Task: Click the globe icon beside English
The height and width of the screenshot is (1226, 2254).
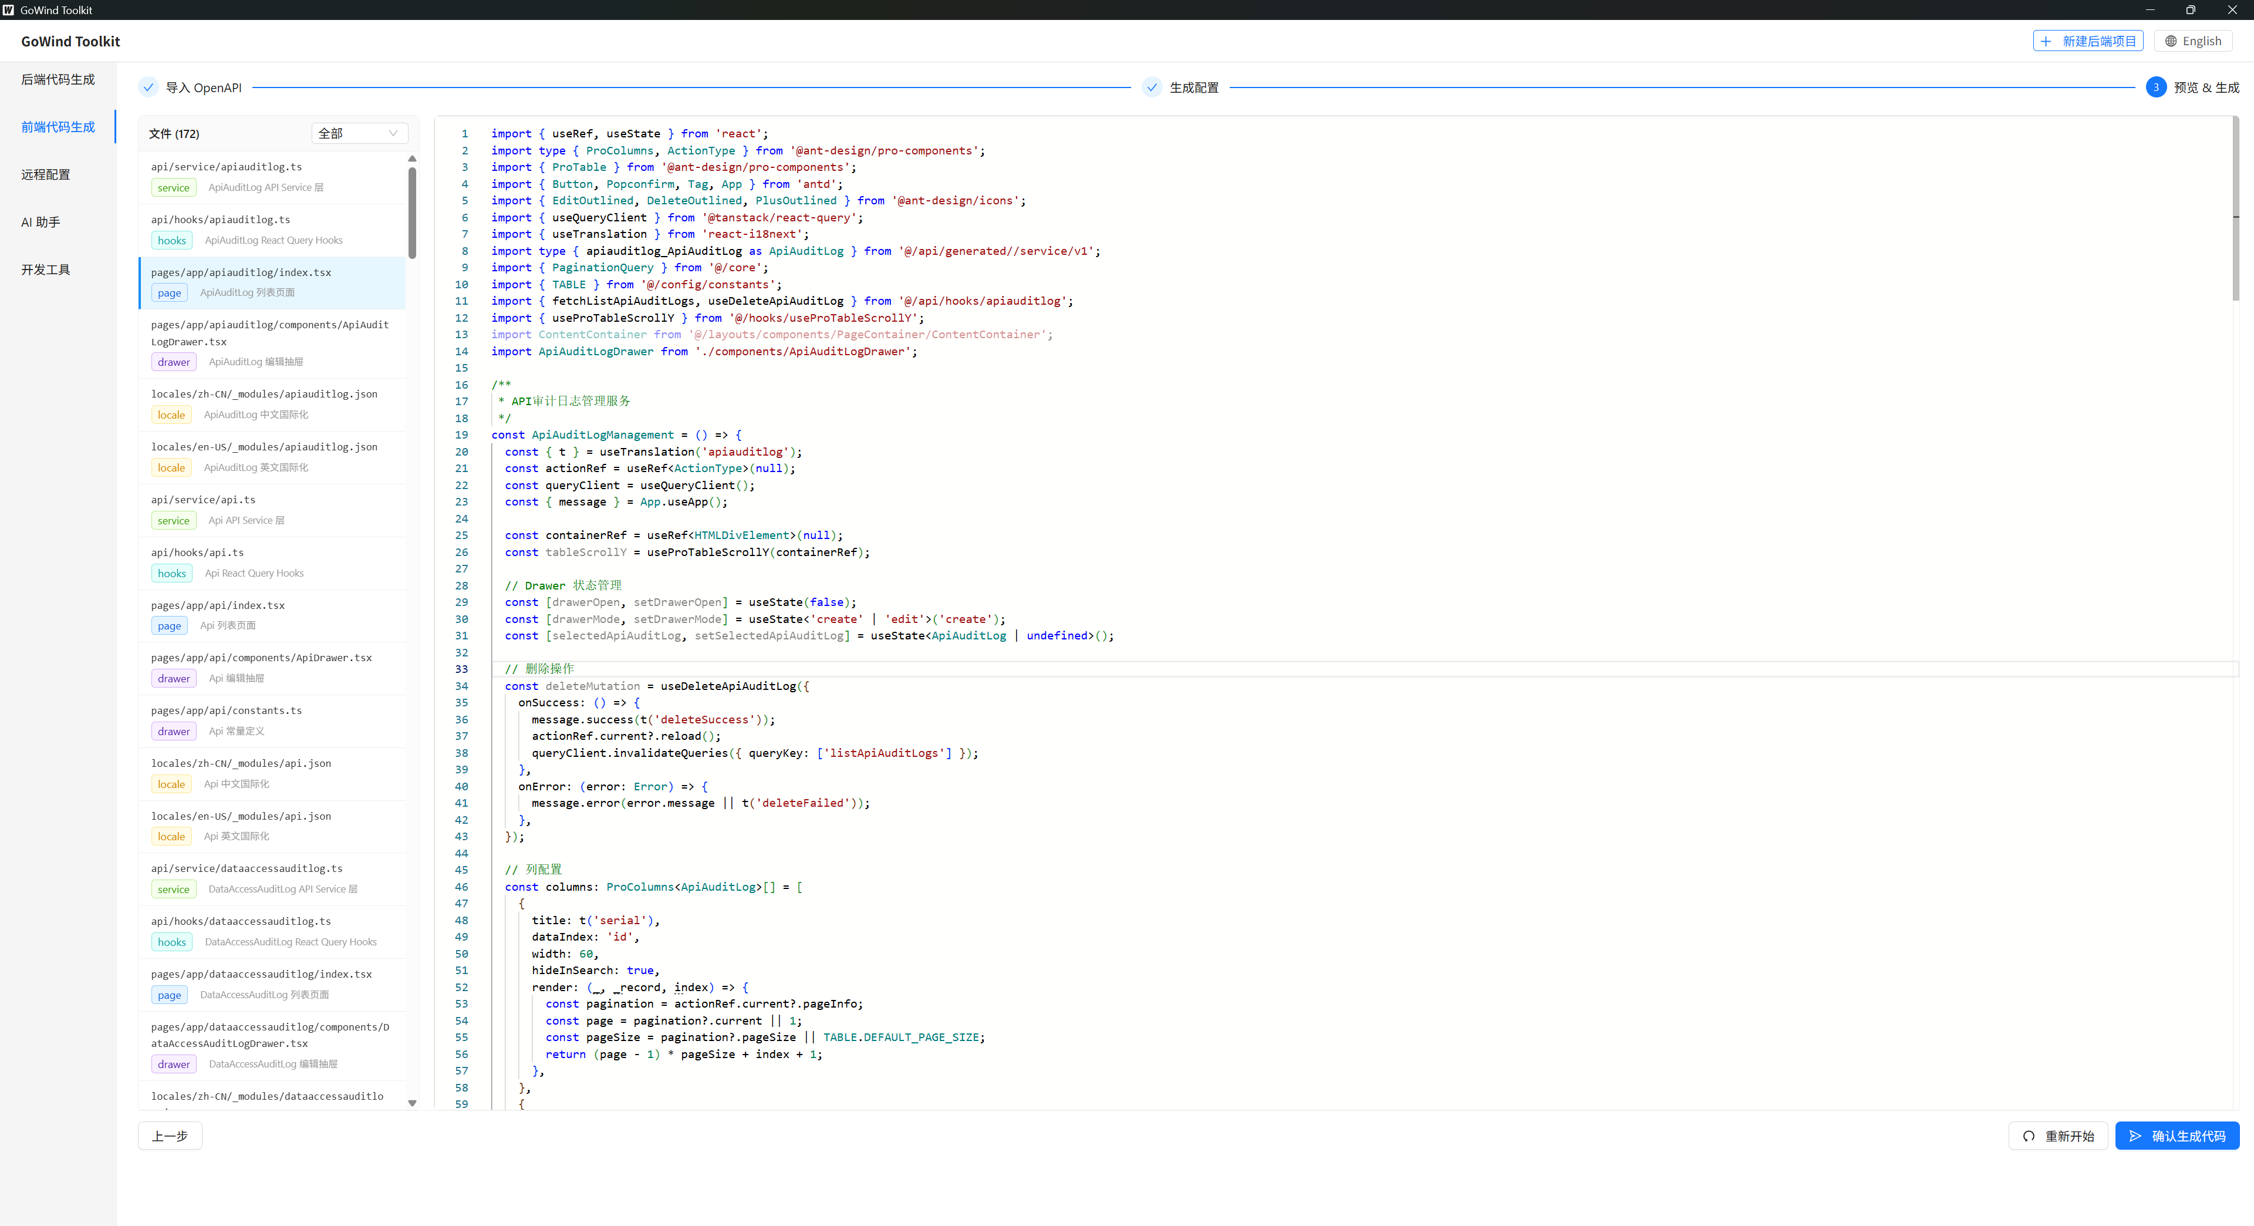Action: (x=2171, y=41)
